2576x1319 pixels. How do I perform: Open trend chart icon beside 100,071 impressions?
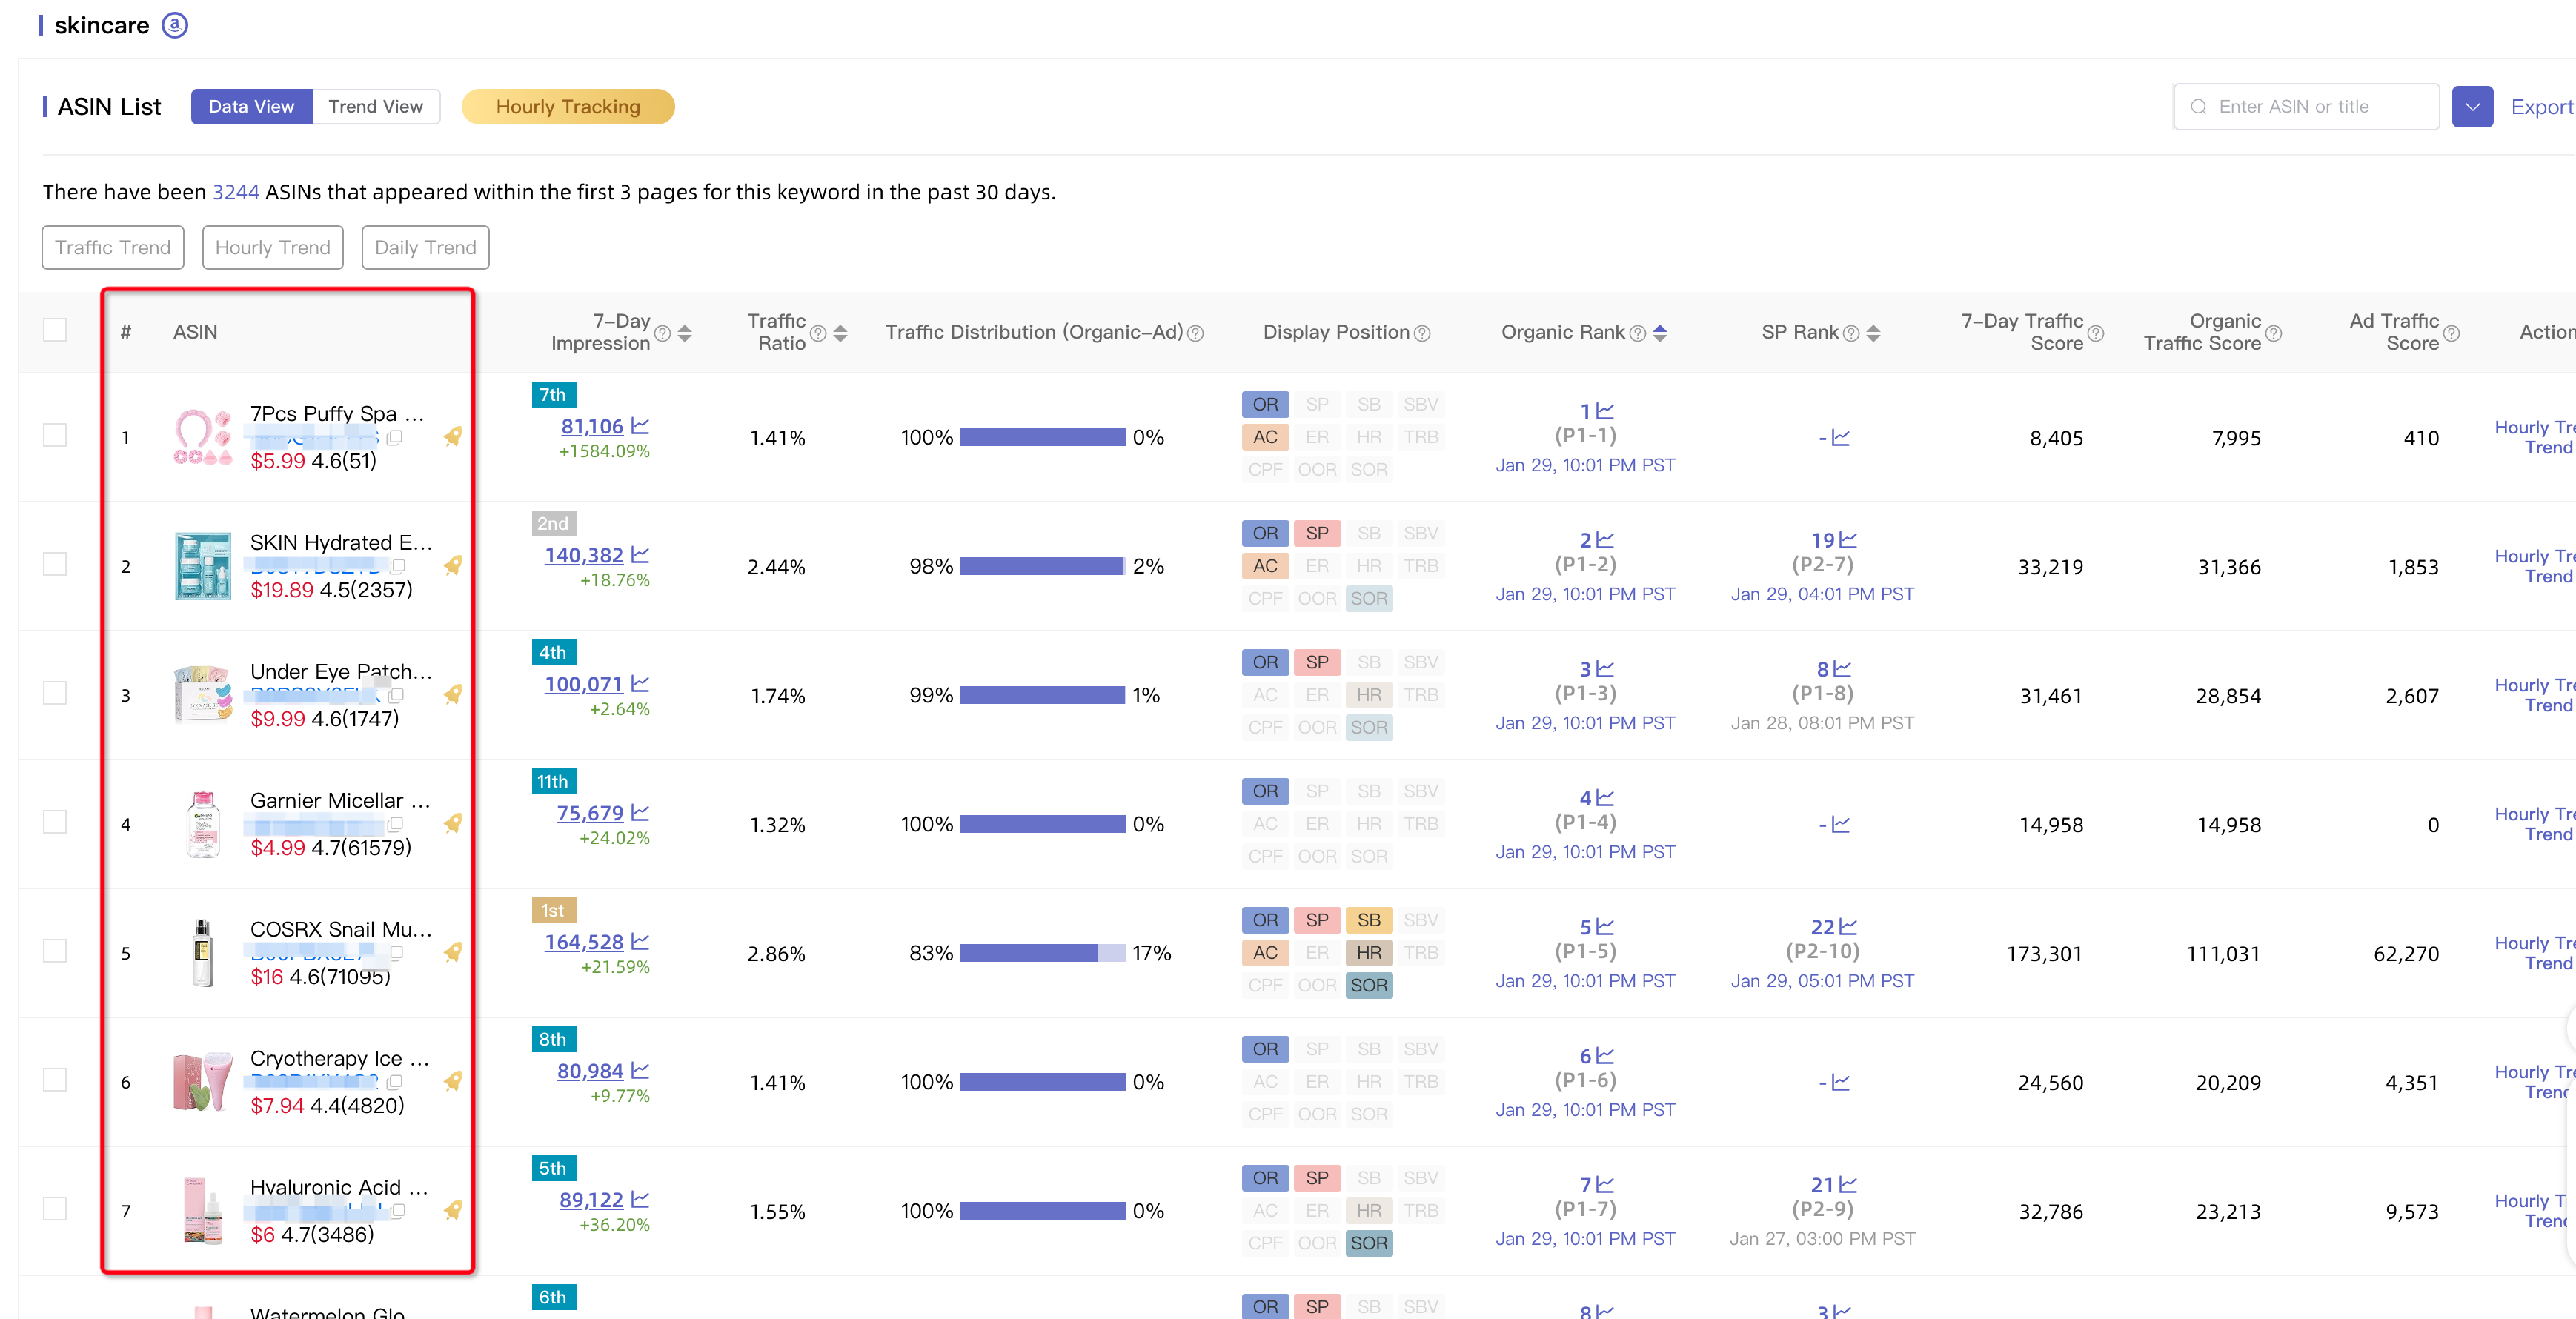[x=641, y=684]
